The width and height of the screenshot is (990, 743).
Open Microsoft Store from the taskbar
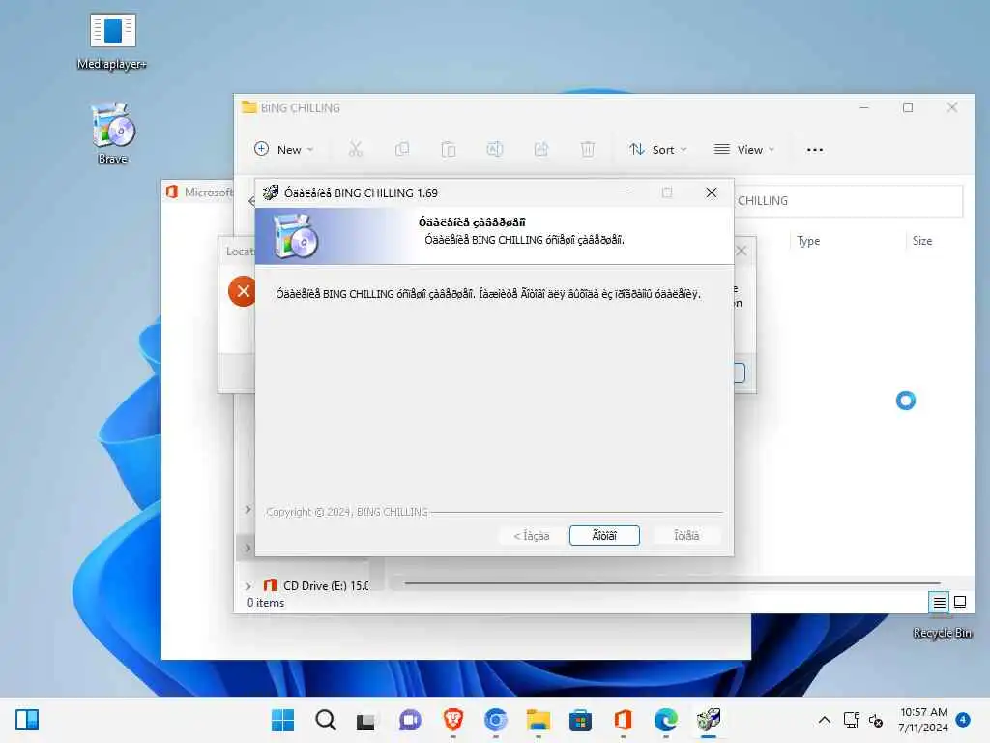pyautogui.click(x=580, y=720)
